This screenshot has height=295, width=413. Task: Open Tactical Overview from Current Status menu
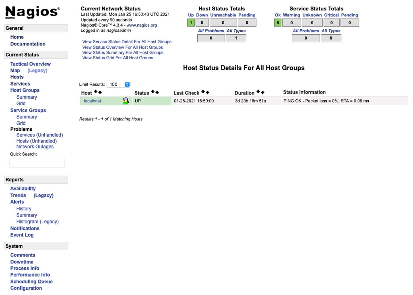pos(30,64)
